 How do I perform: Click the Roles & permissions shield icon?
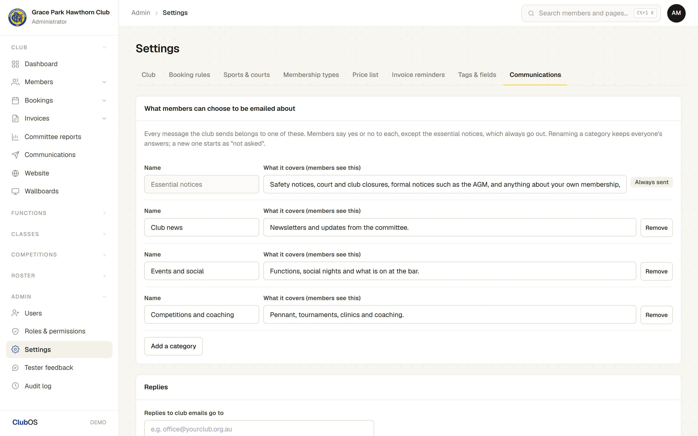pyautogui.click(x=15, y=331)
